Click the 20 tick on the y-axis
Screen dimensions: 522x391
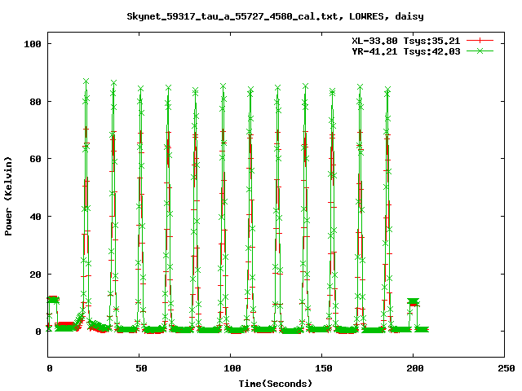tap(37, 275)
